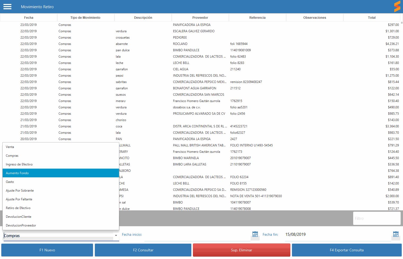This screenshot has height=259, width=403.
Task: Open the Fecha fin calendar picker
Action: tap(396, 234)
